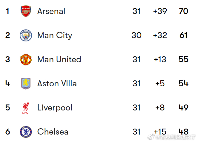Open the Chelsea team name link
This screenshot has height=142, width=198.
pyautogui.click(x=53, y=132)
